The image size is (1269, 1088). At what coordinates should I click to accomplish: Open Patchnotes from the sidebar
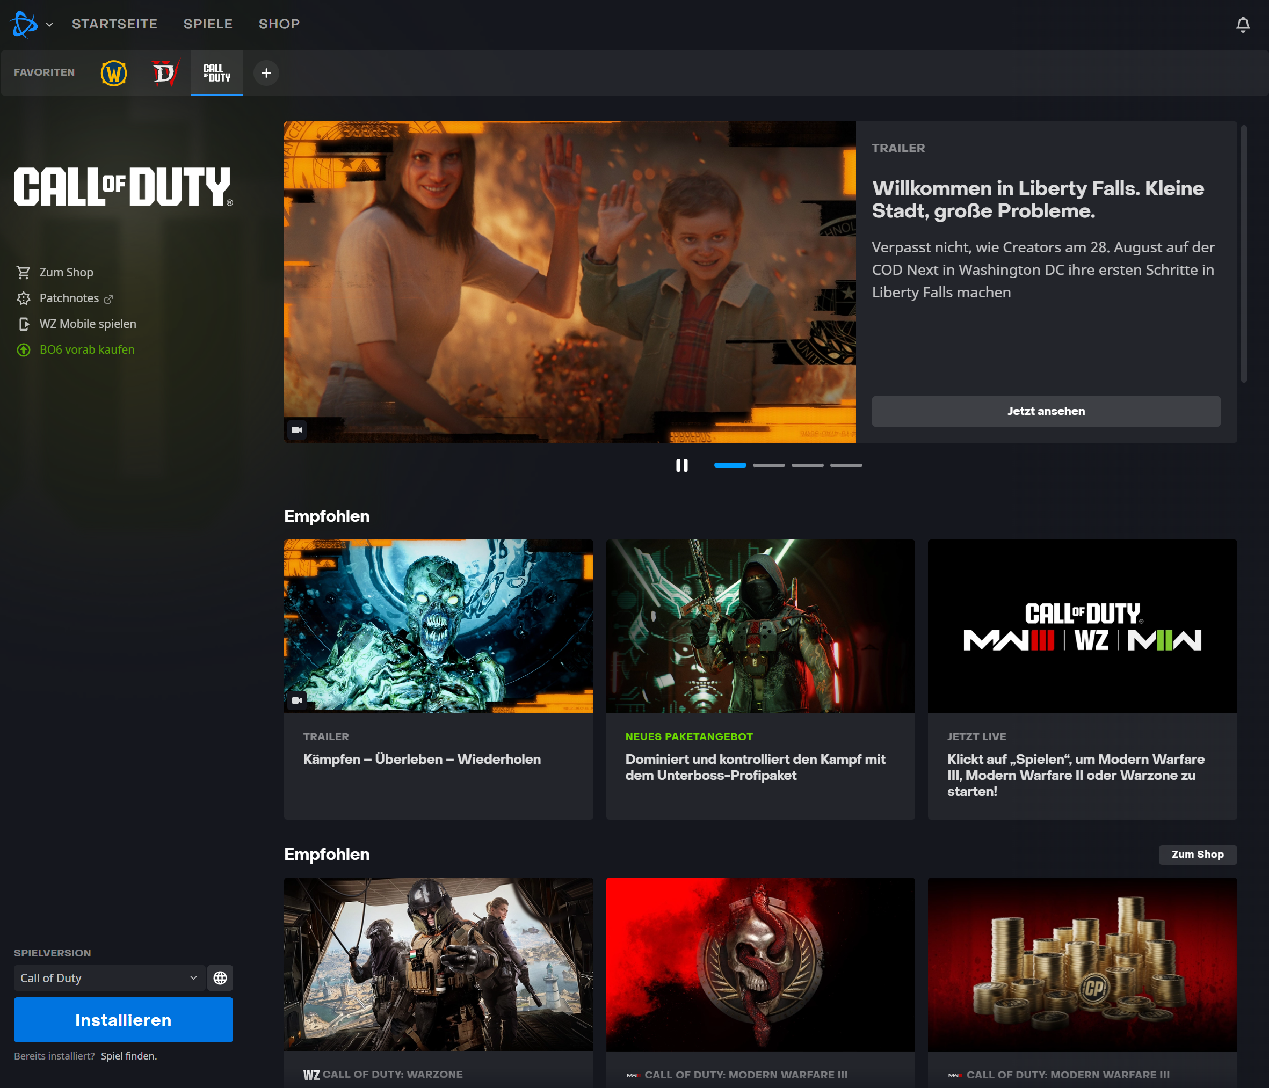click(x=69, y=298)
